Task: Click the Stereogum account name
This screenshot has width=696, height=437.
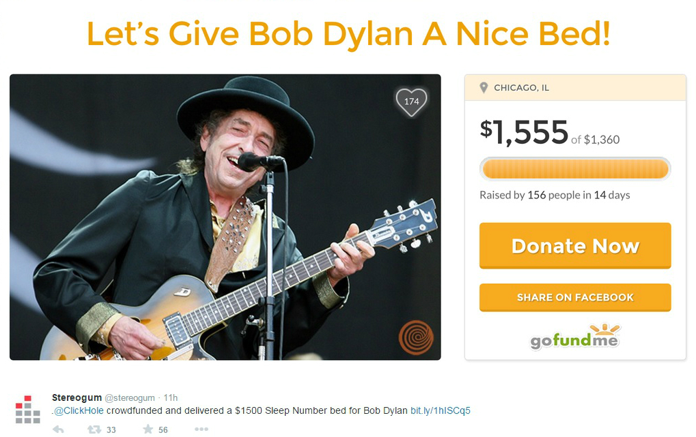Action: 76,397
